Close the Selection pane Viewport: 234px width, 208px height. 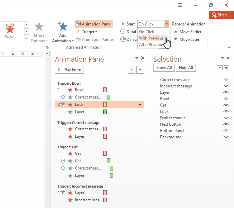[228, 58]
